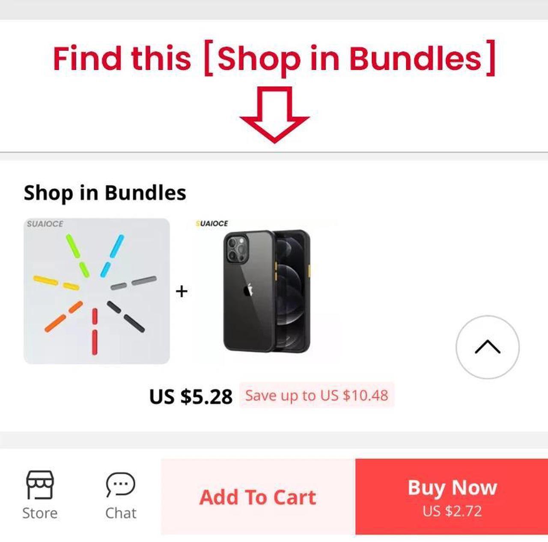548x542 pixels.
Task: Click the Shop in Bundles heading
Action: point(105,193)
